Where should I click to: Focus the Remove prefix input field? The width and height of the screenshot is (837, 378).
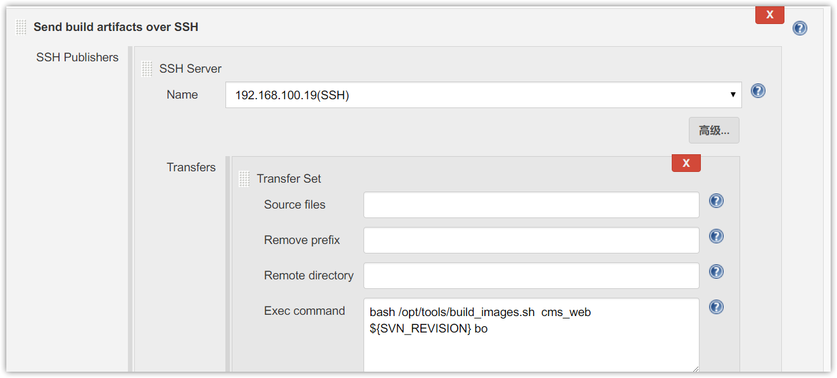[x=531, y=240]
